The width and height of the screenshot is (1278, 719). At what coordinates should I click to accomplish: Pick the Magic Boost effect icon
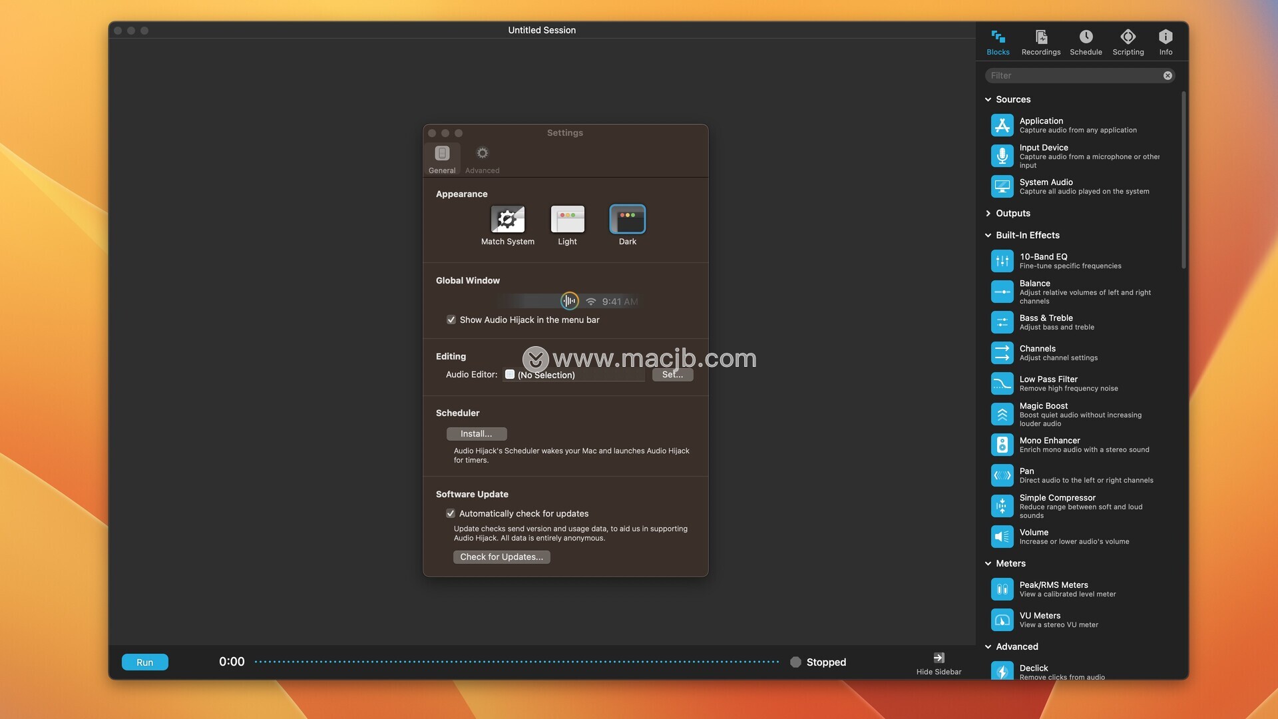pos(1002,414)
